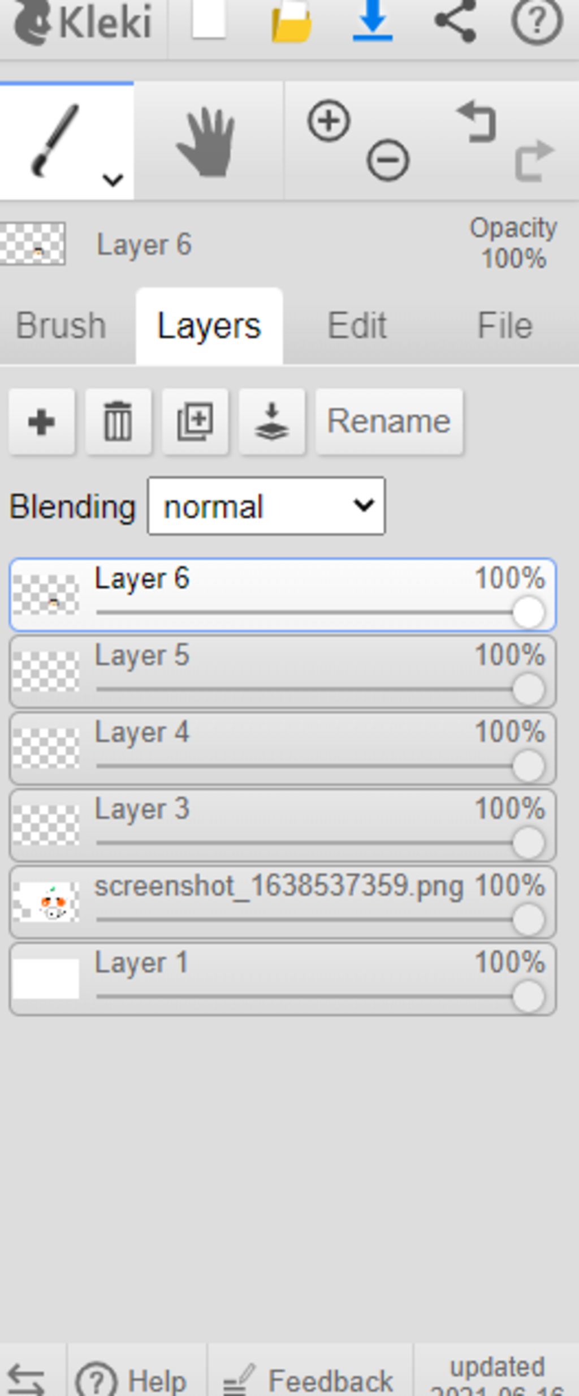This screenshot has width=579, height=1396.
Task: Merge layer down using the stack icon
Action: [x=272, y=422]
